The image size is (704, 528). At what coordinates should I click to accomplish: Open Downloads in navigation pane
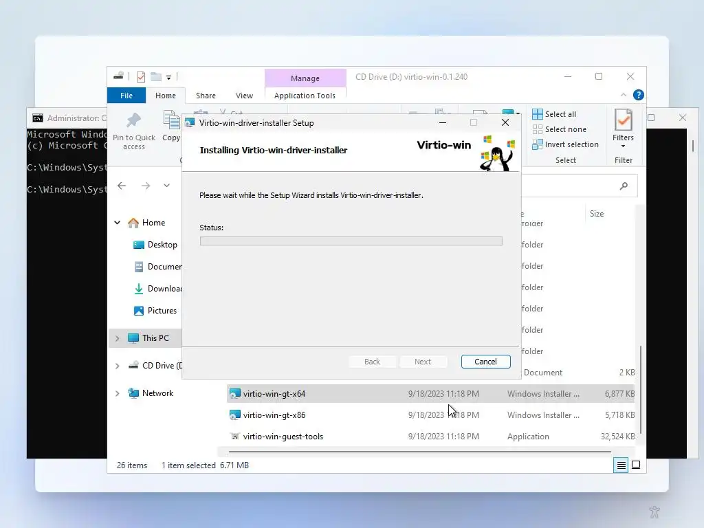(x=157, y=289)
